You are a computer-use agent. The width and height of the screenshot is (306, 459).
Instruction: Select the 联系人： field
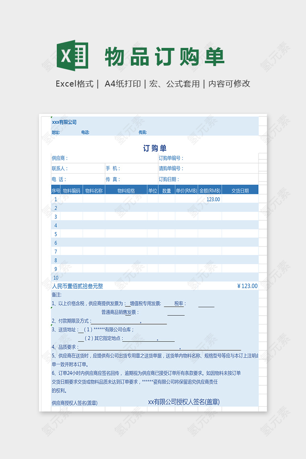(78, 168)
